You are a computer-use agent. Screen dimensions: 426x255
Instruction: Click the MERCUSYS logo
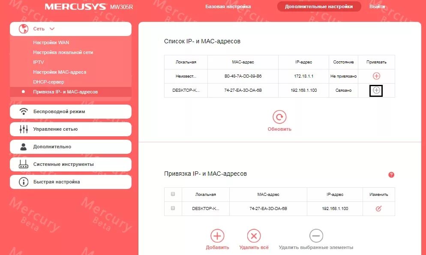click(75, 6)
